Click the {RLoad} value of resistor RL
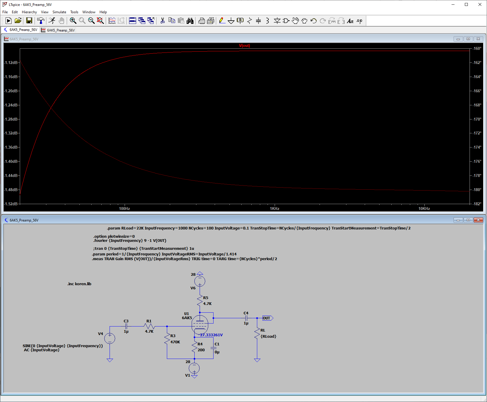The image size is (487, 402). click(268, 336)
